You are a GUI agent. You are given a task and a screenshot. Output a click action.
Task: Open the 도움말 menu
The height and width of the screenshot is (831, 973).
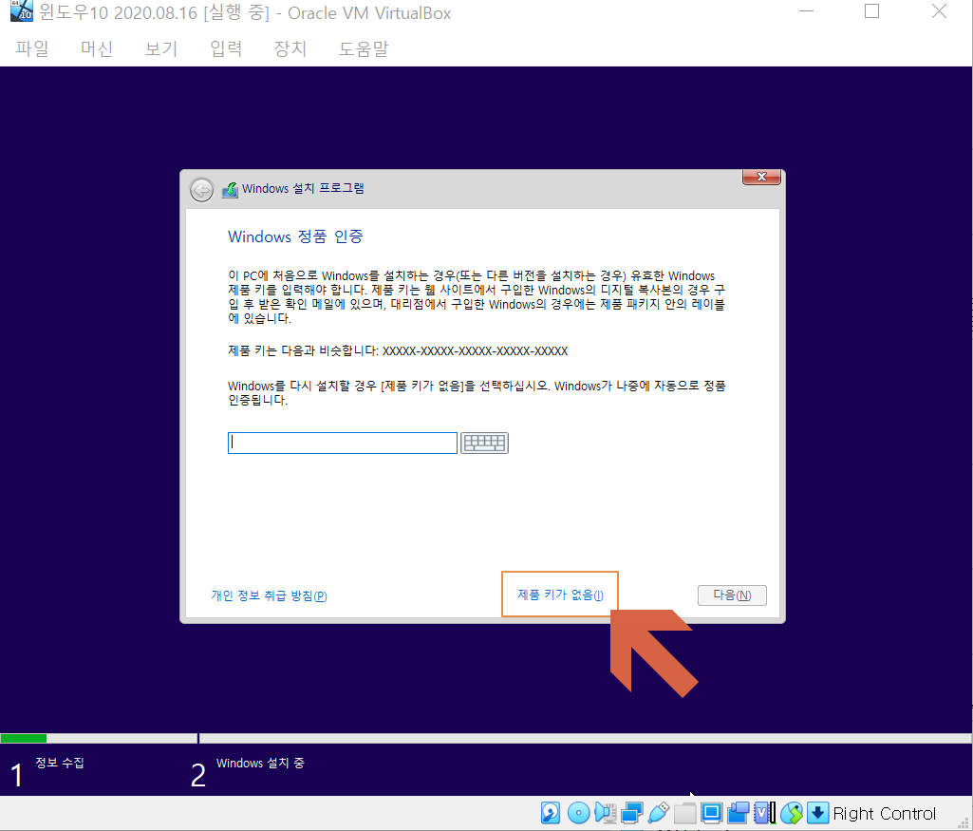tap(364, 48)
